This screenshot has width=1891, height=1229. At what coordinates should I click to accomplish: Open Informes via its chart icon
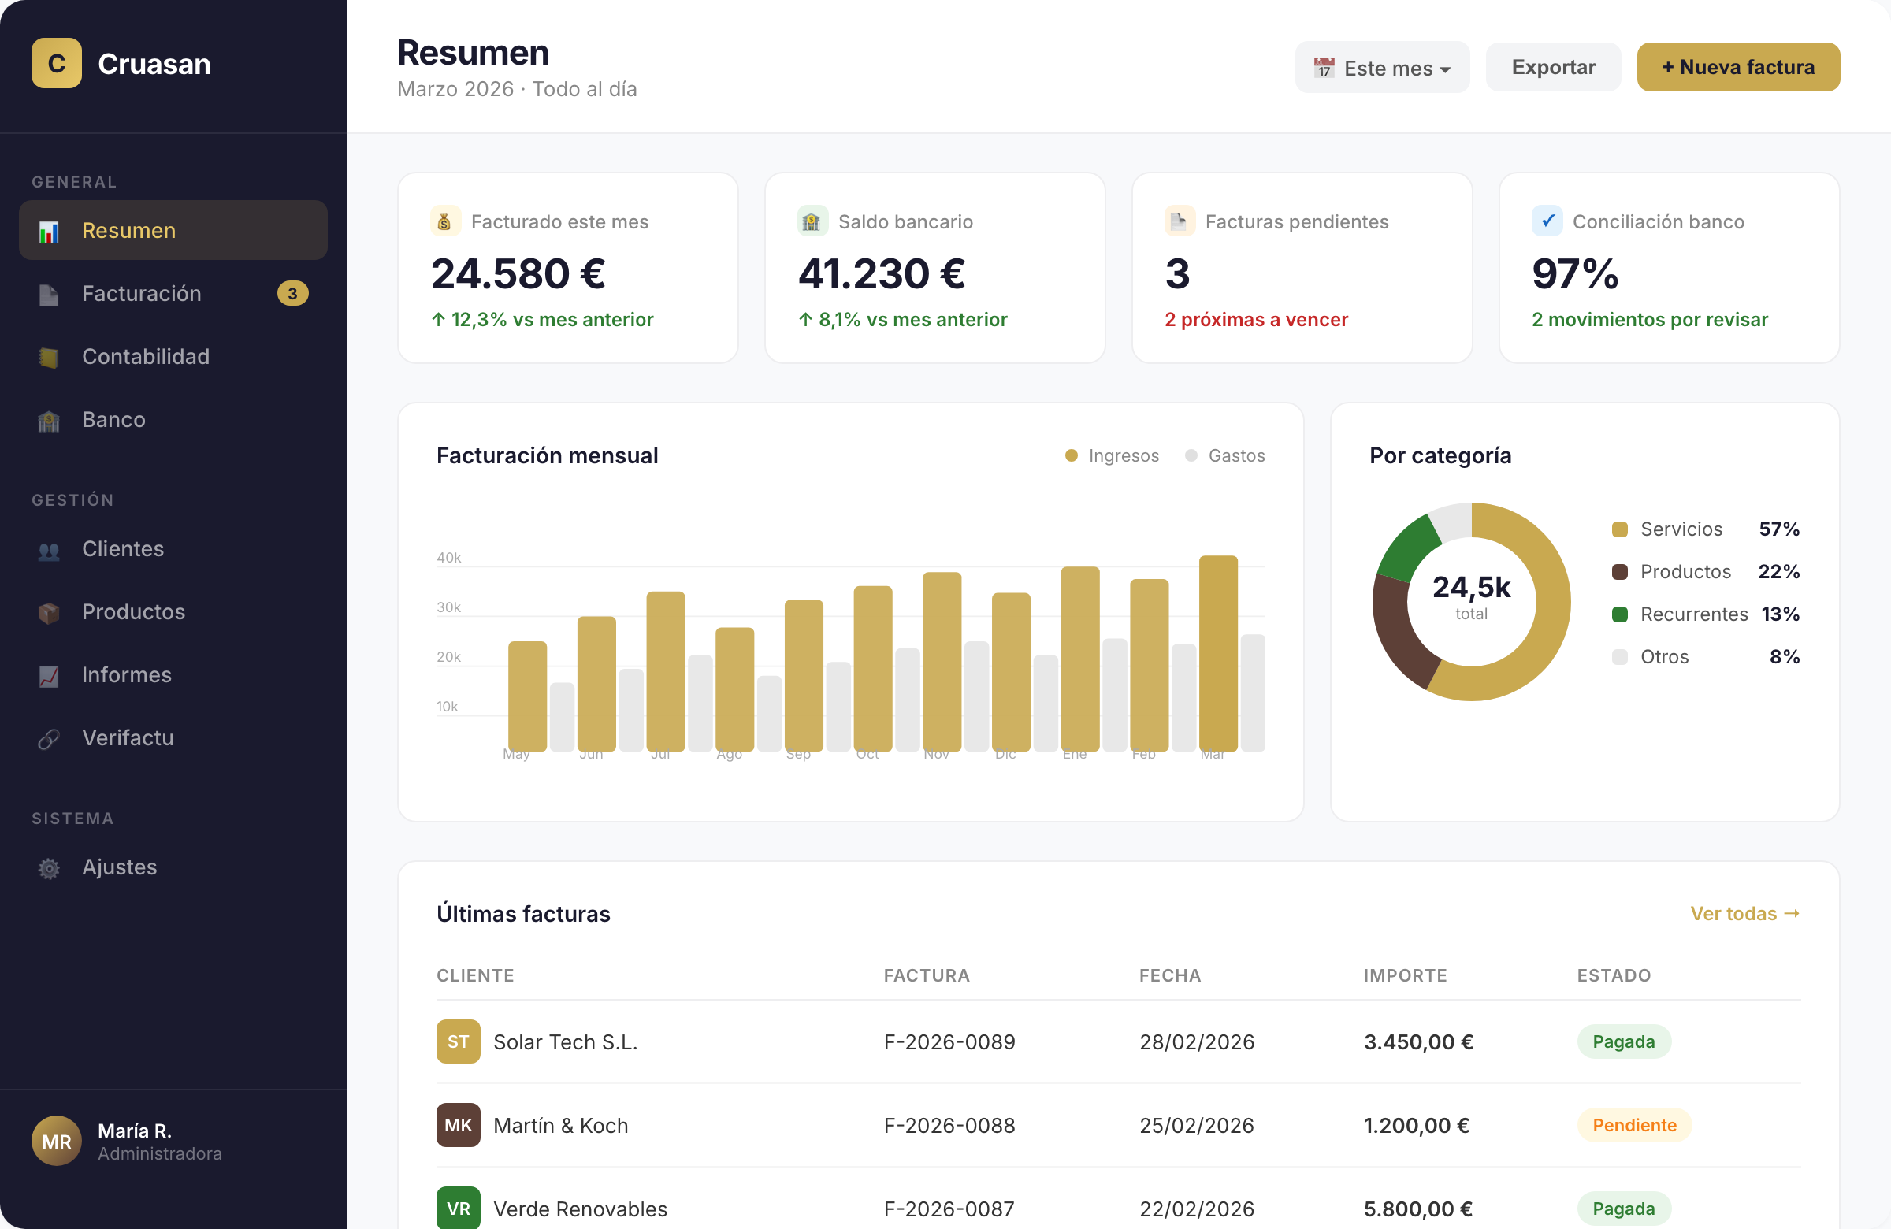pos(50,674)
